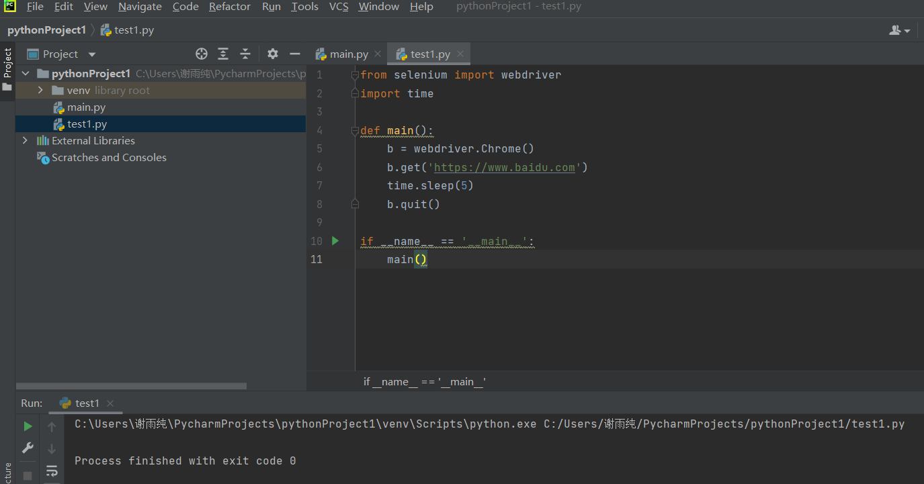Open the VCS menu
The image size is (924, 484).
339,7
